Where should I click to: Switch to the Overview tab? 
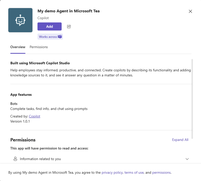pos(18,47)
